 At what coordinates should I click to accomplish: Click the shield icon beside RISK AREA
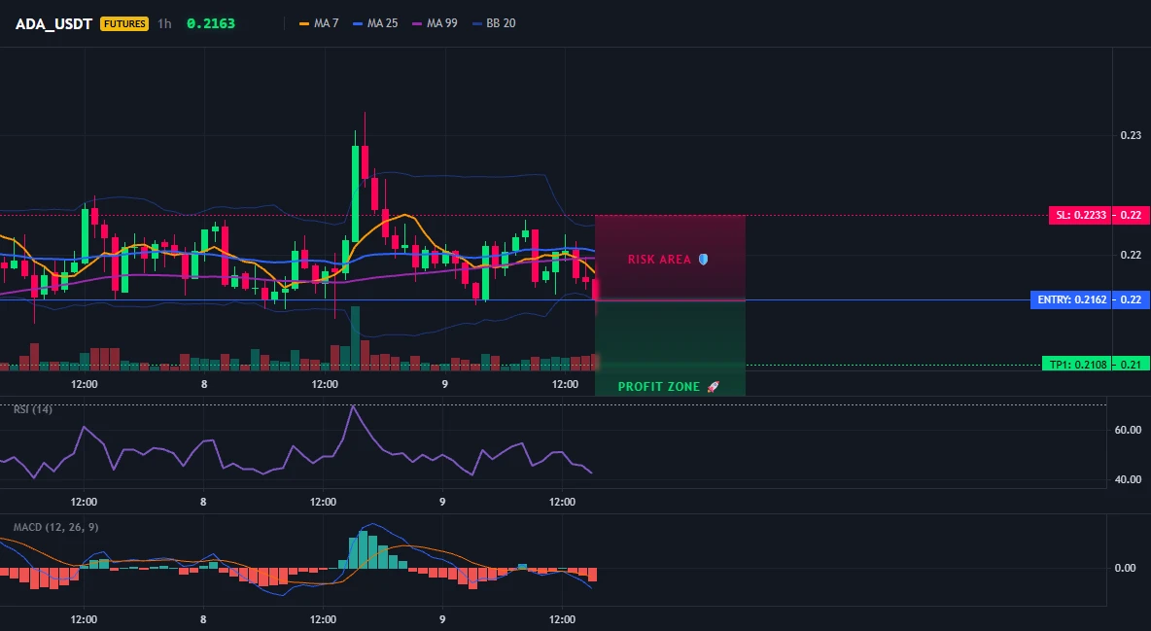click(x=703, y=260)
